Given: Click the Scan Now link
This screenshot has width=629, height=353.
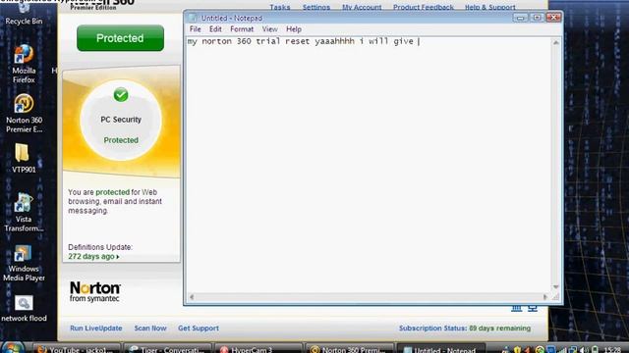Looking at the screenshot, I should point(150,328).
